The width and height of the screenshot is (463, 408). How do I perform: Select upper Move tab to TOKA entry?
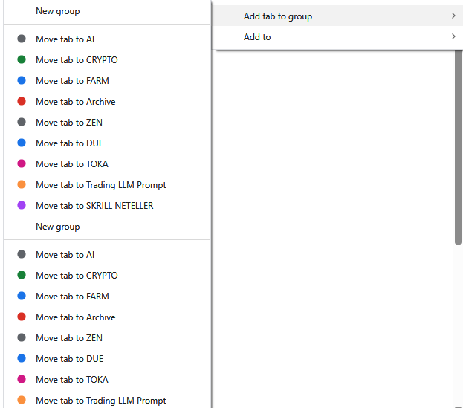click(x=72, y=164)
